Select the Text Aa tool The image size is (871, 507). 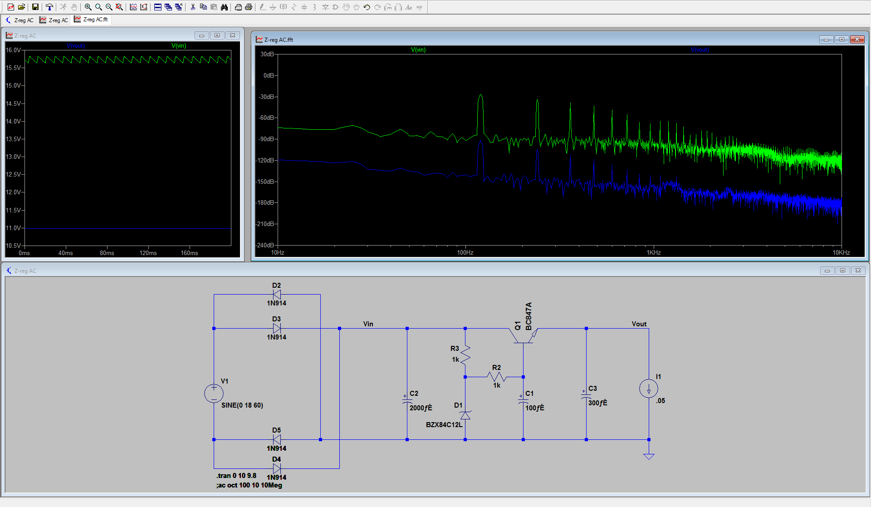point(409,7)
